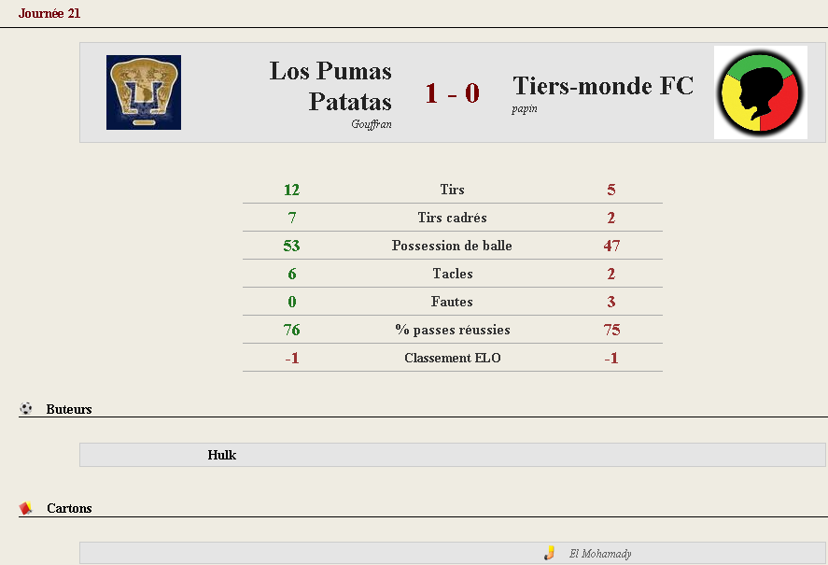This screenshot has width=828, height=565.
Task: Open manager Gouffran's profile
Action: [x=372, y=124]
